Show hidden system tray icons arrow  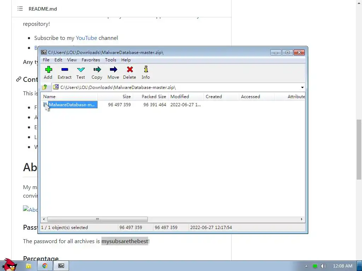pos(306,266)
